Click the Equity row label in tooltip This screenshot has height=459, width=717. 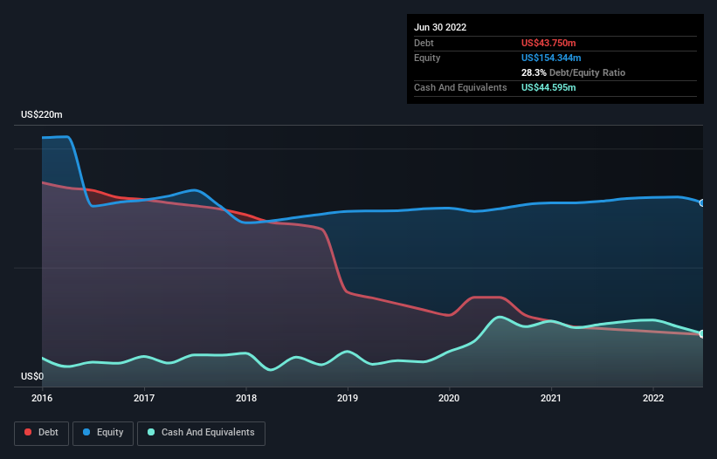click(x=427, y=58)
